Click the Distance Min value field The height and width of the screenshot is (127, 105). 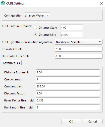click(71, 35)
